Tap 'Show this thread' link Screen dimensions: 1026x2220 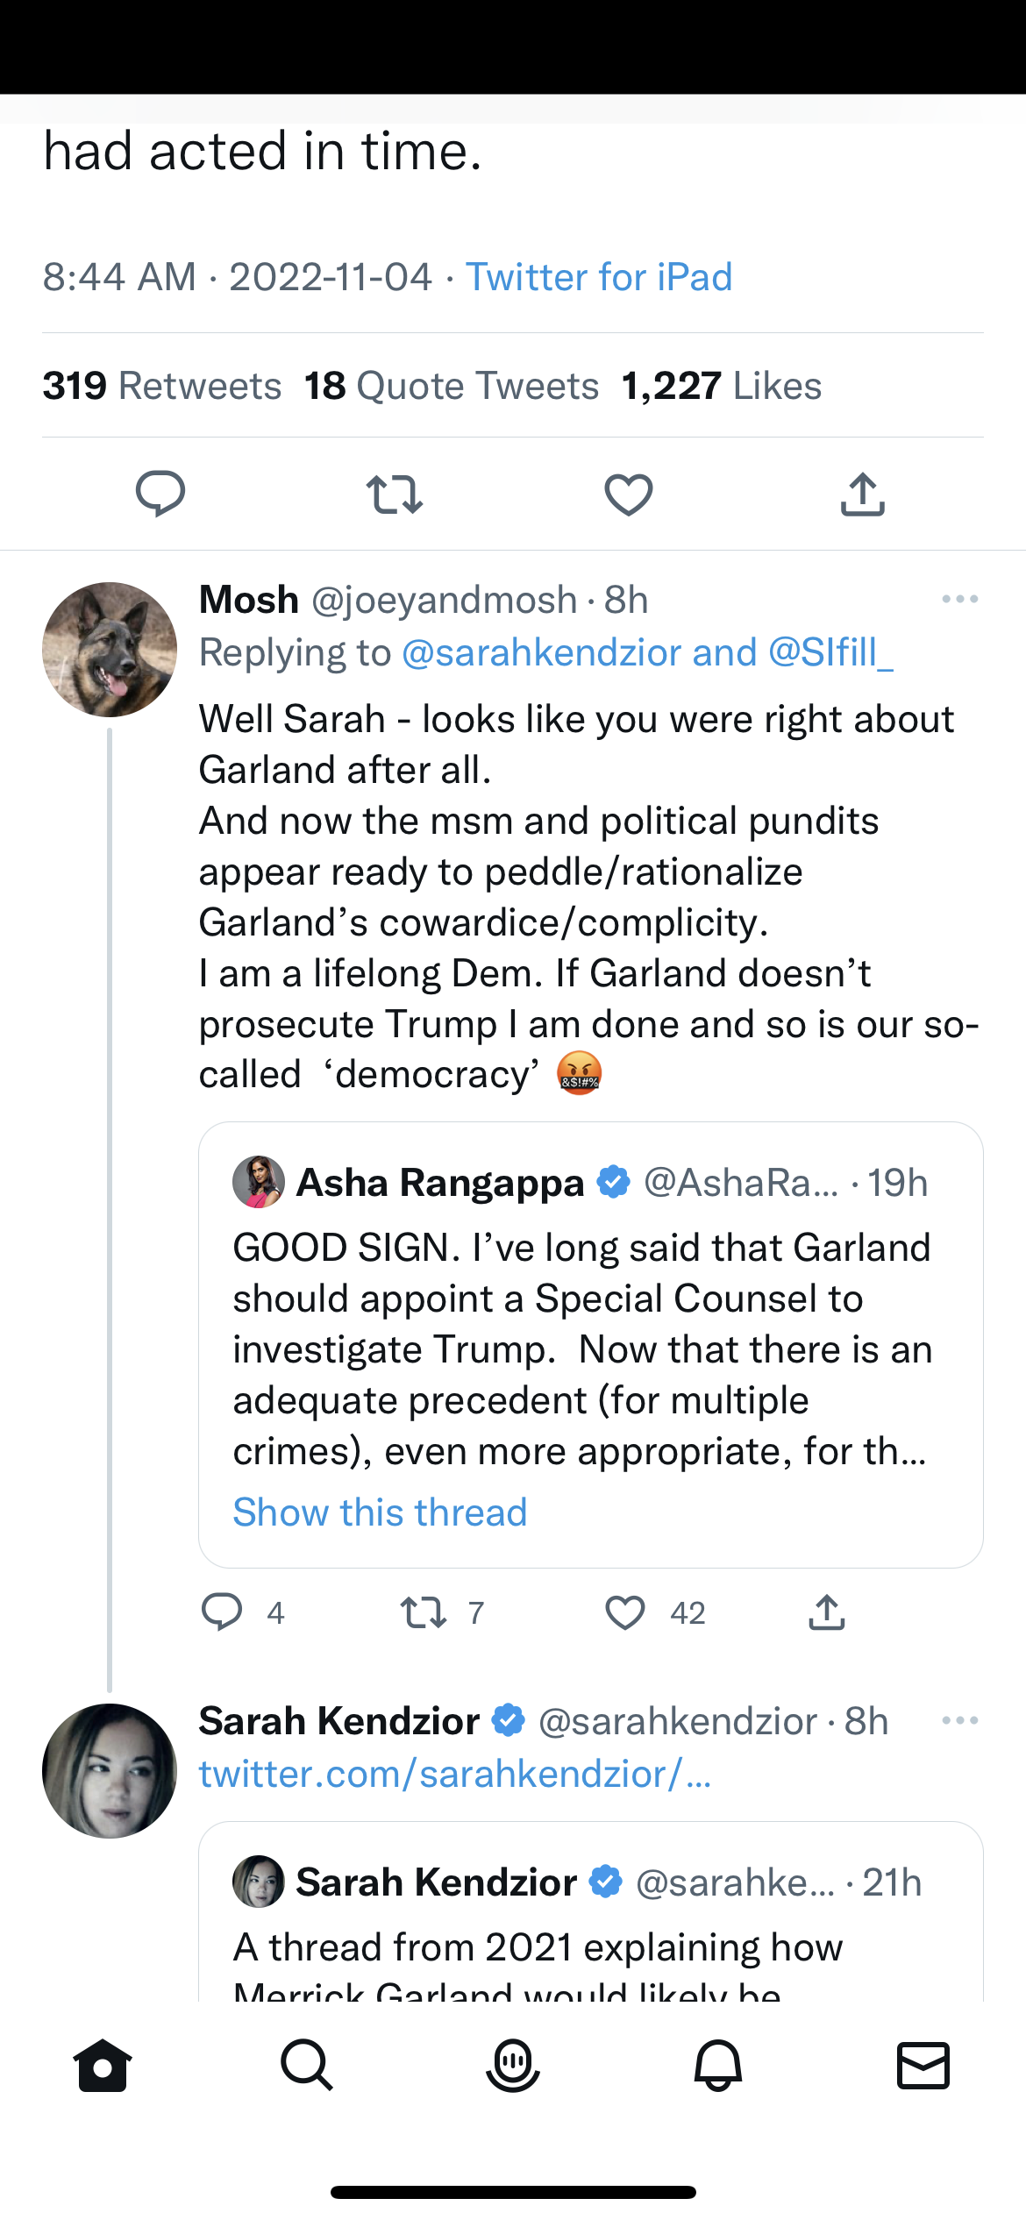380,1512
